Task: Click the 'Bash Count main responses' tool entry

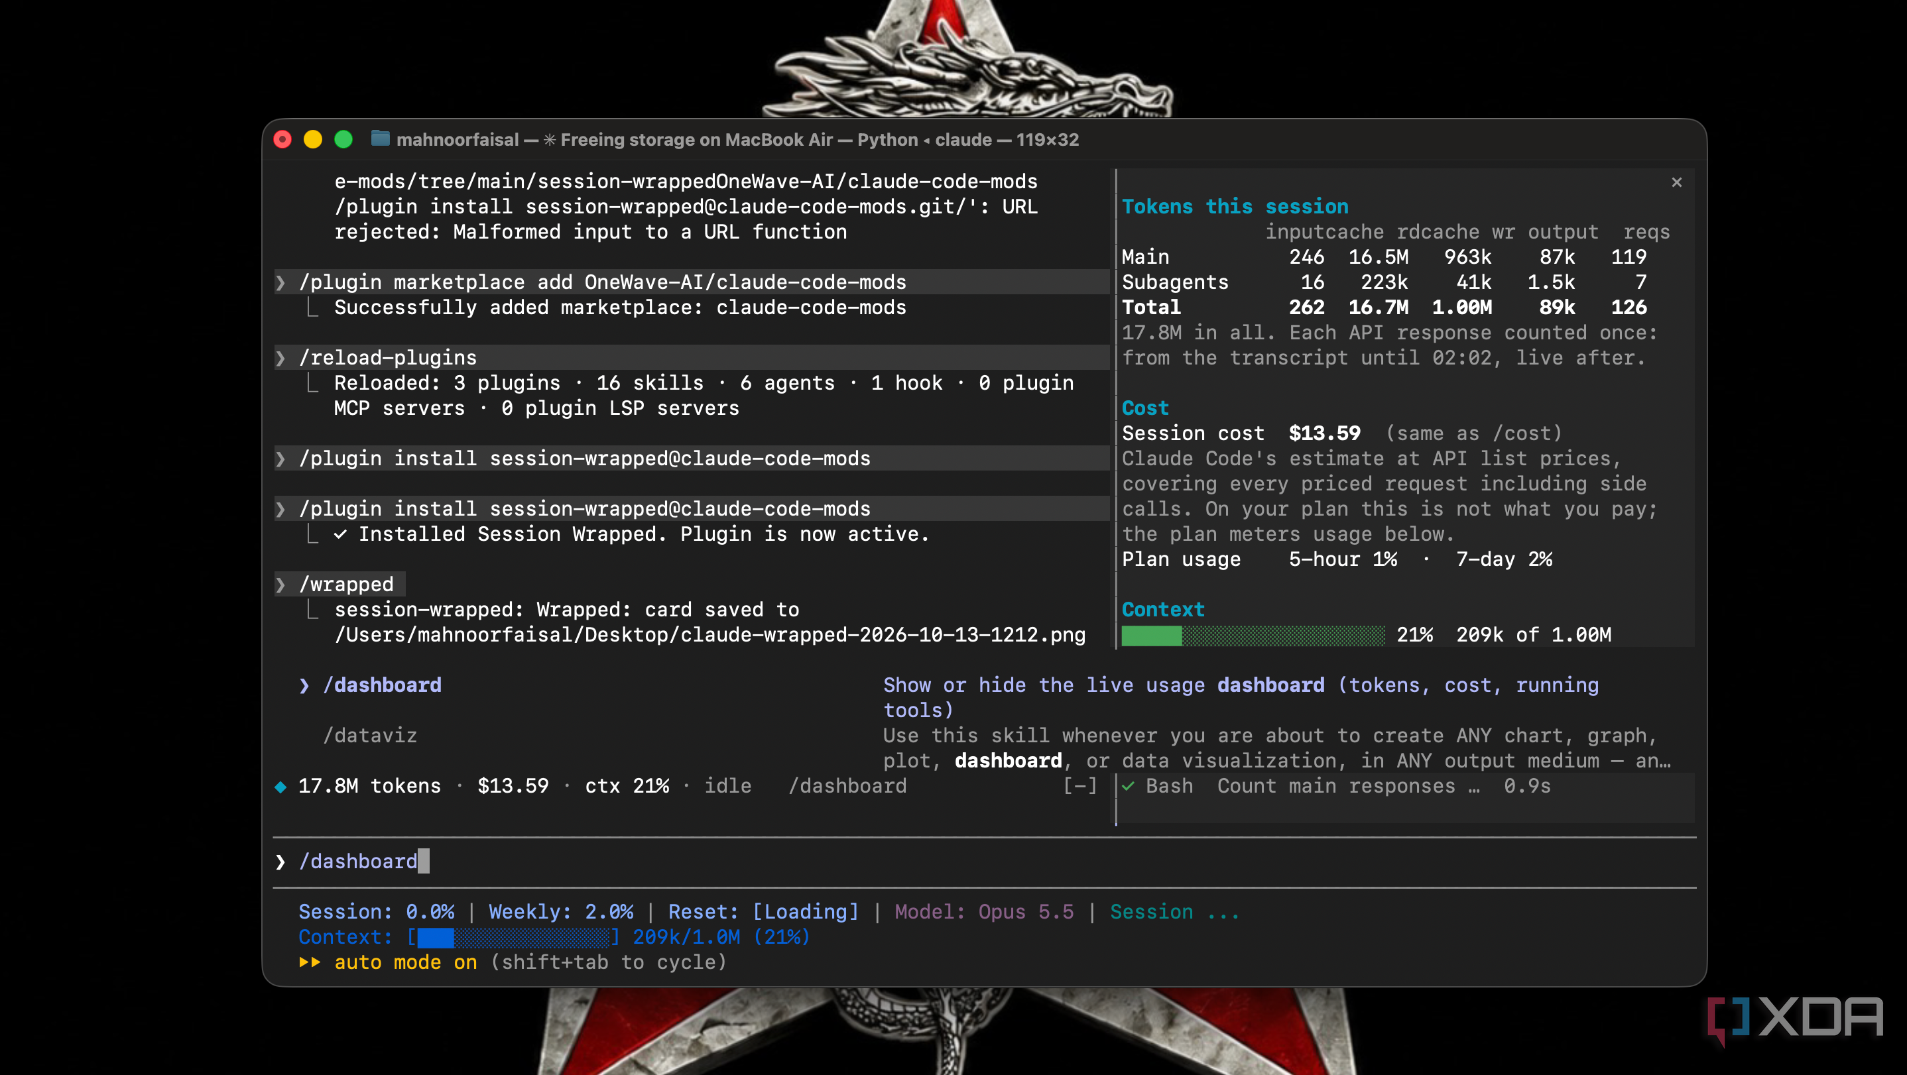Action: (x=1336, y=786)
